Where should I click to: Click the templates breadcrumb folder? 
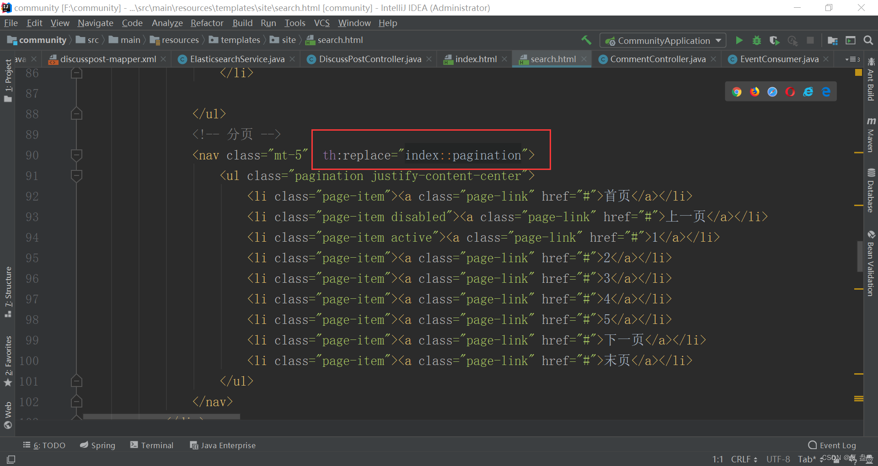coord(235,40)
